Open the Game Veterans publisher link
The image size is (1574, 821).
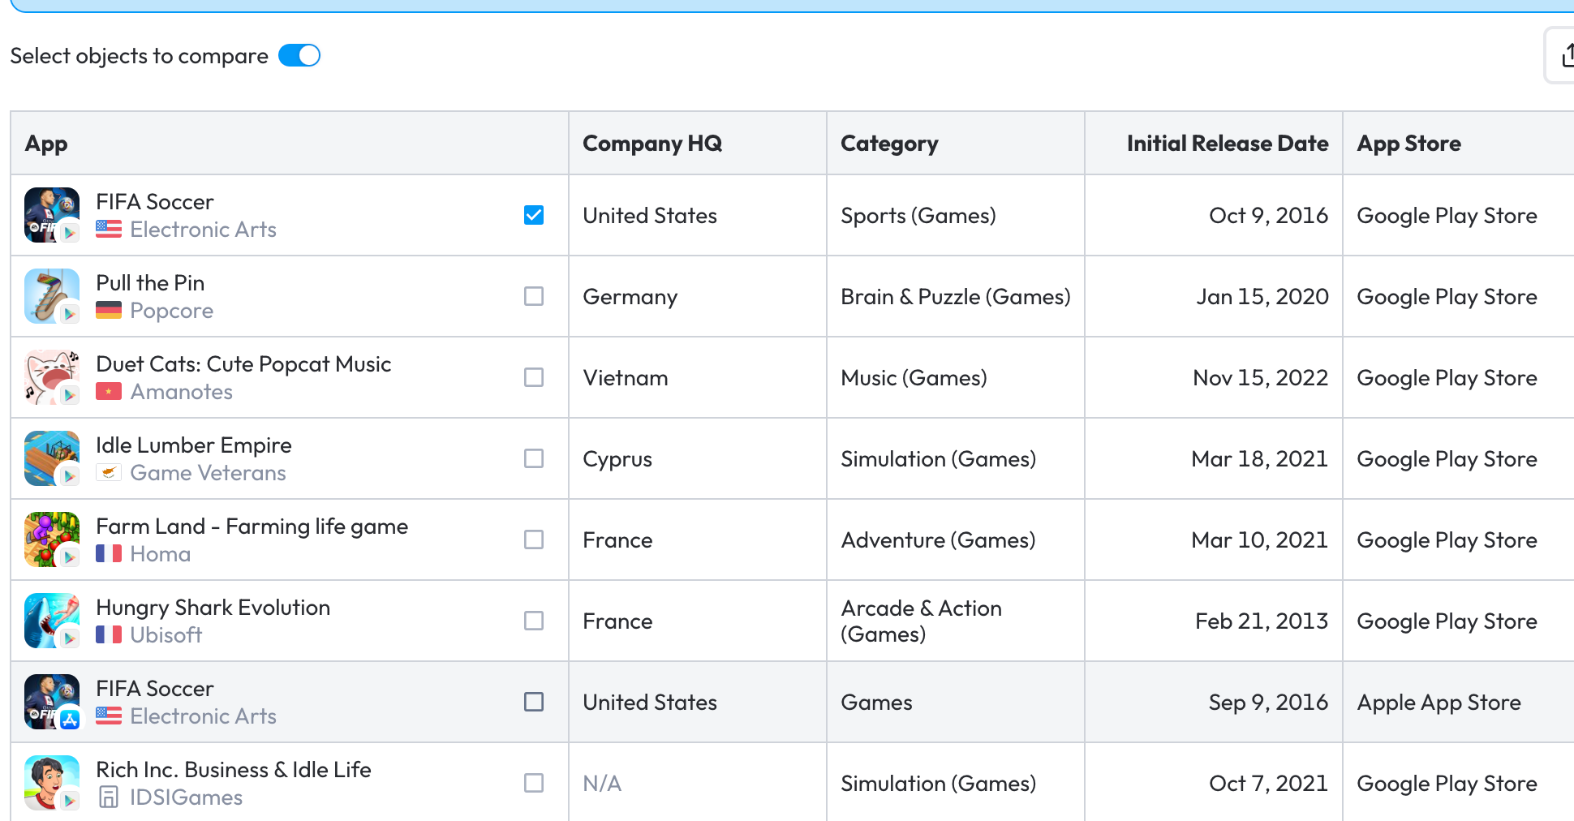208,473
